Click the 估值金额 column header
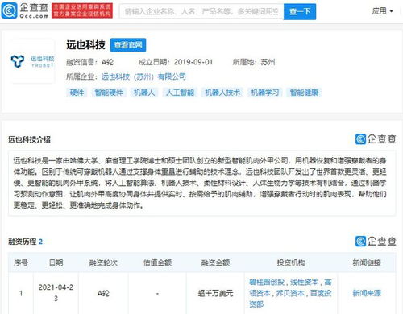 pyautogui.click(x=157, y=262)
